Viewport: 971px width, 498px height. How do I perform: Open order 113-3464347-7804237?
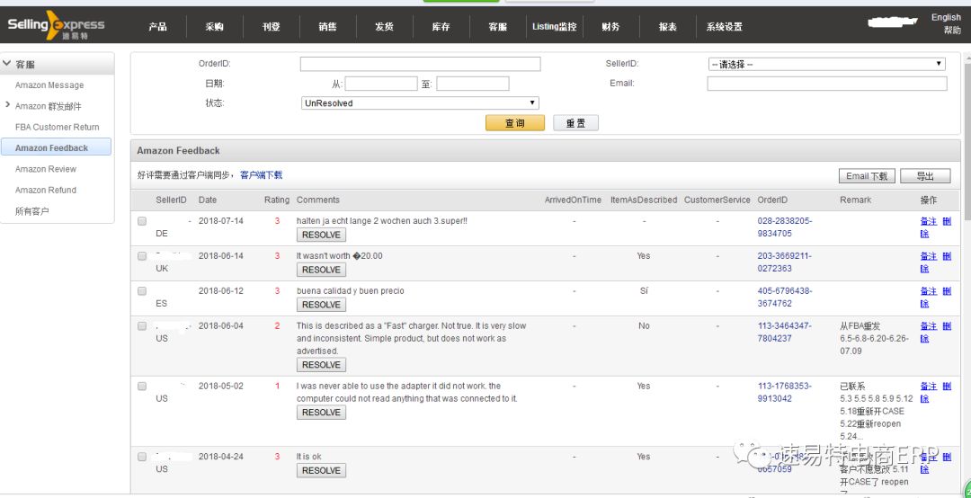tap(785, 332)
